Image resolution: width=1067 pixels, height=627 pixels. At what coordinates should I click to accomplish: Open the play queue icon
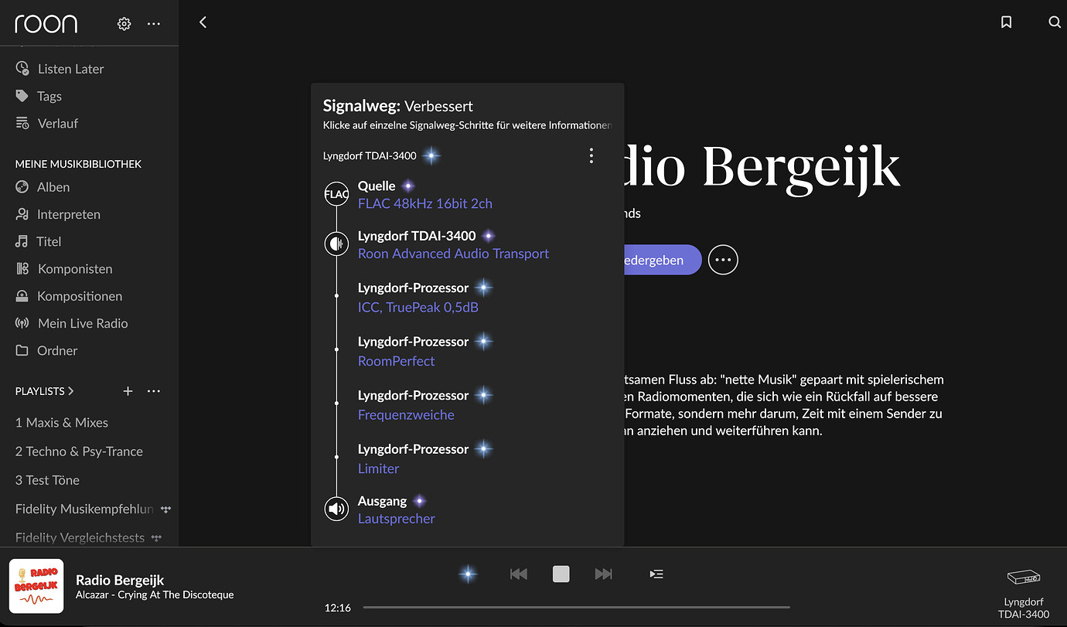tap(656, 574)
